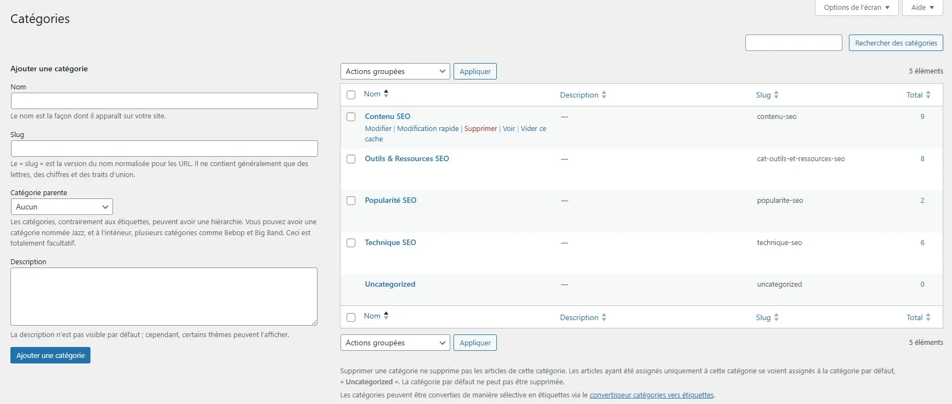Click Voir under Contenu SEO

[x=509, y=128]
